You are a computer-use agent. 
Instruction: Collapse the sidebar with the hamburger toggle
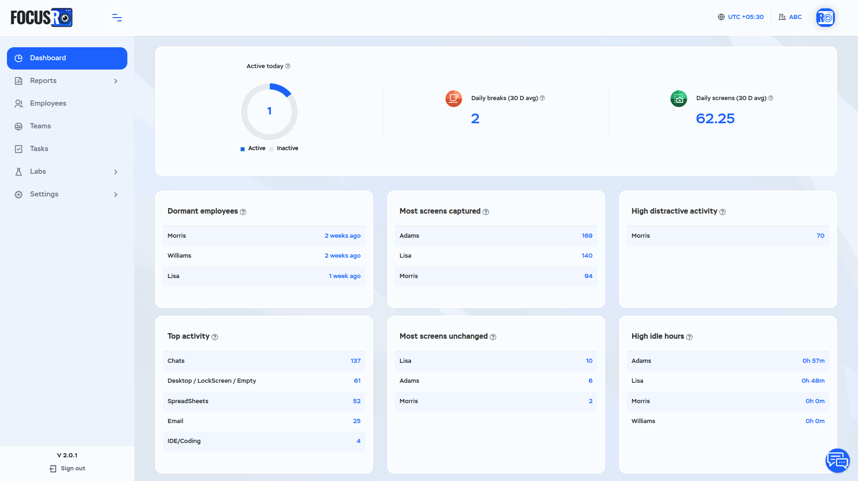tap(117, 17)
